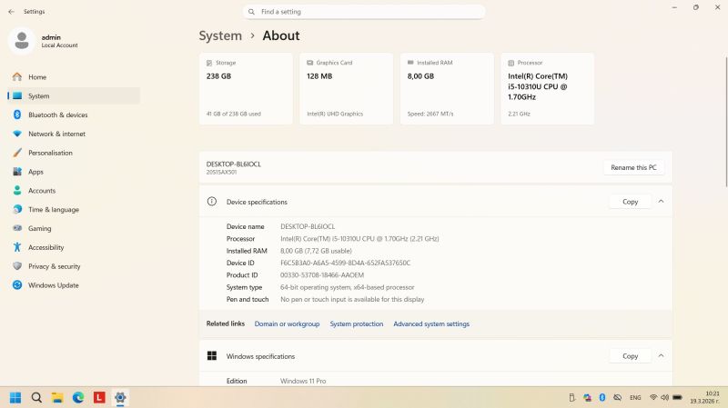Click the Rename this PC button
The width and height of the screenshot is (728, 408).
click(633, 167)
